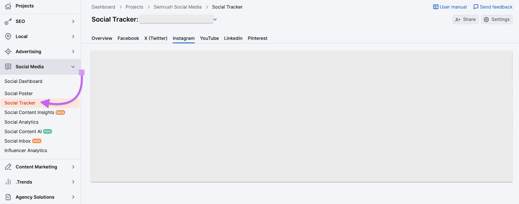519x204 pixels.
Task: Collapse the Social Media section chevron
Action: 73,67
